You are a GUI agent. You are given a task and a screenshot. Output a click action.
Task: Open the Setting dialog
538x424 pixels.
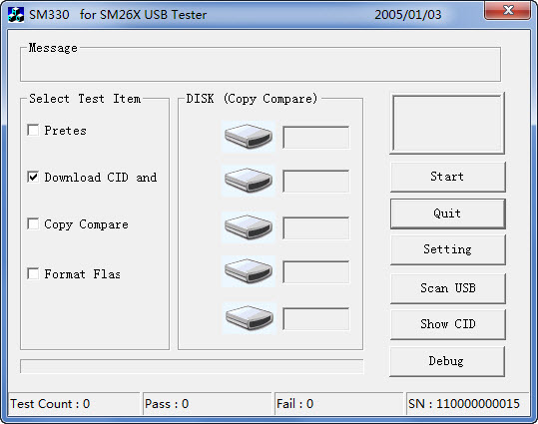click(447, 249)
